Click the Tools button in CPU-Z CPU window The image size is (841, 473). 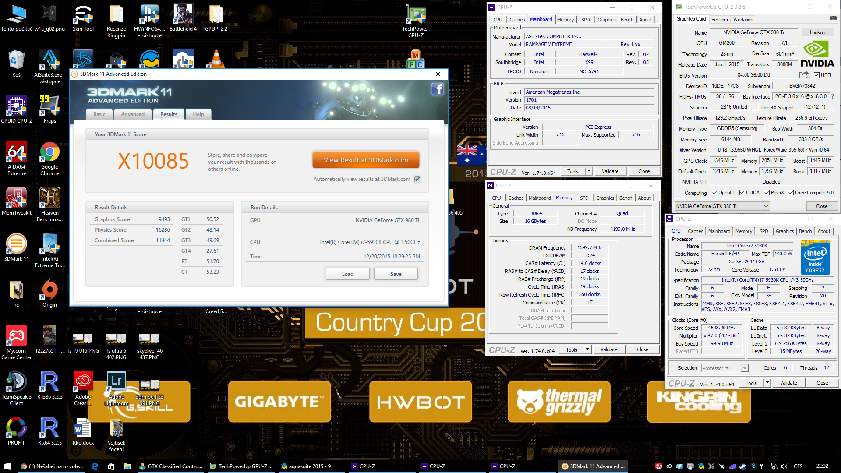[751, 383]
